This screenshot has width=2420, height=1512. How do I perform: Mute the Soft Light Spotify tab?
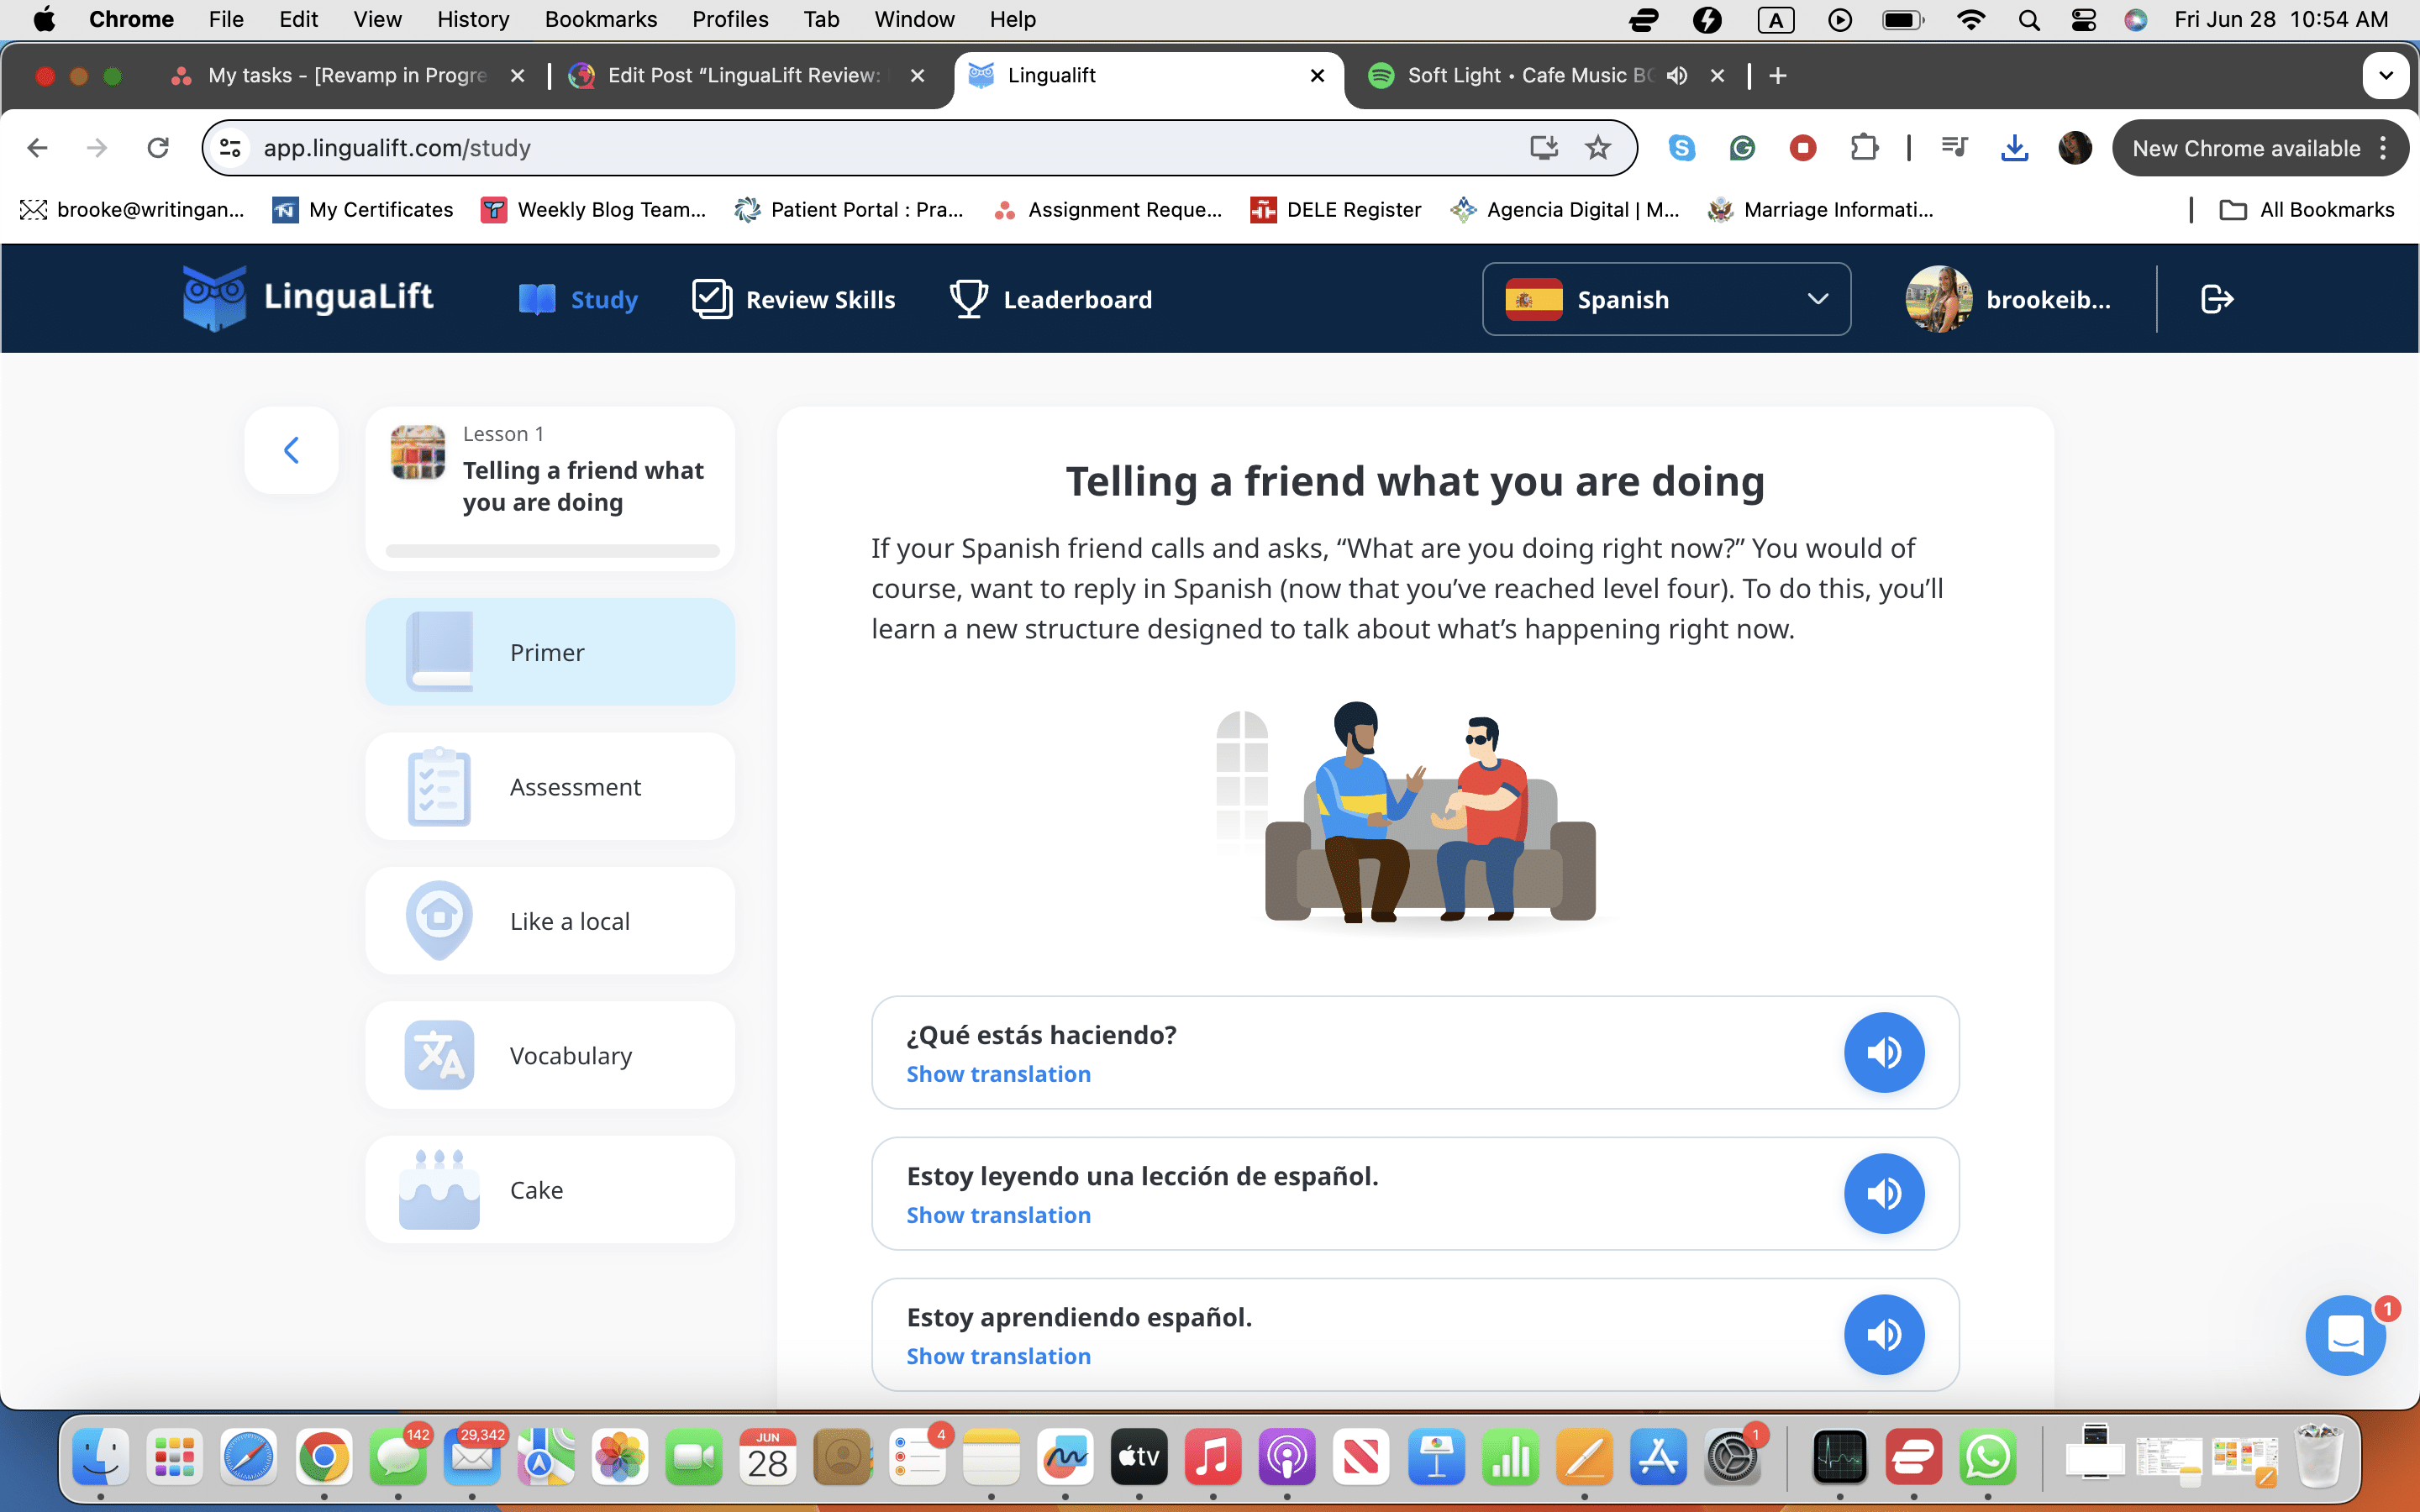coord(1677,76)
